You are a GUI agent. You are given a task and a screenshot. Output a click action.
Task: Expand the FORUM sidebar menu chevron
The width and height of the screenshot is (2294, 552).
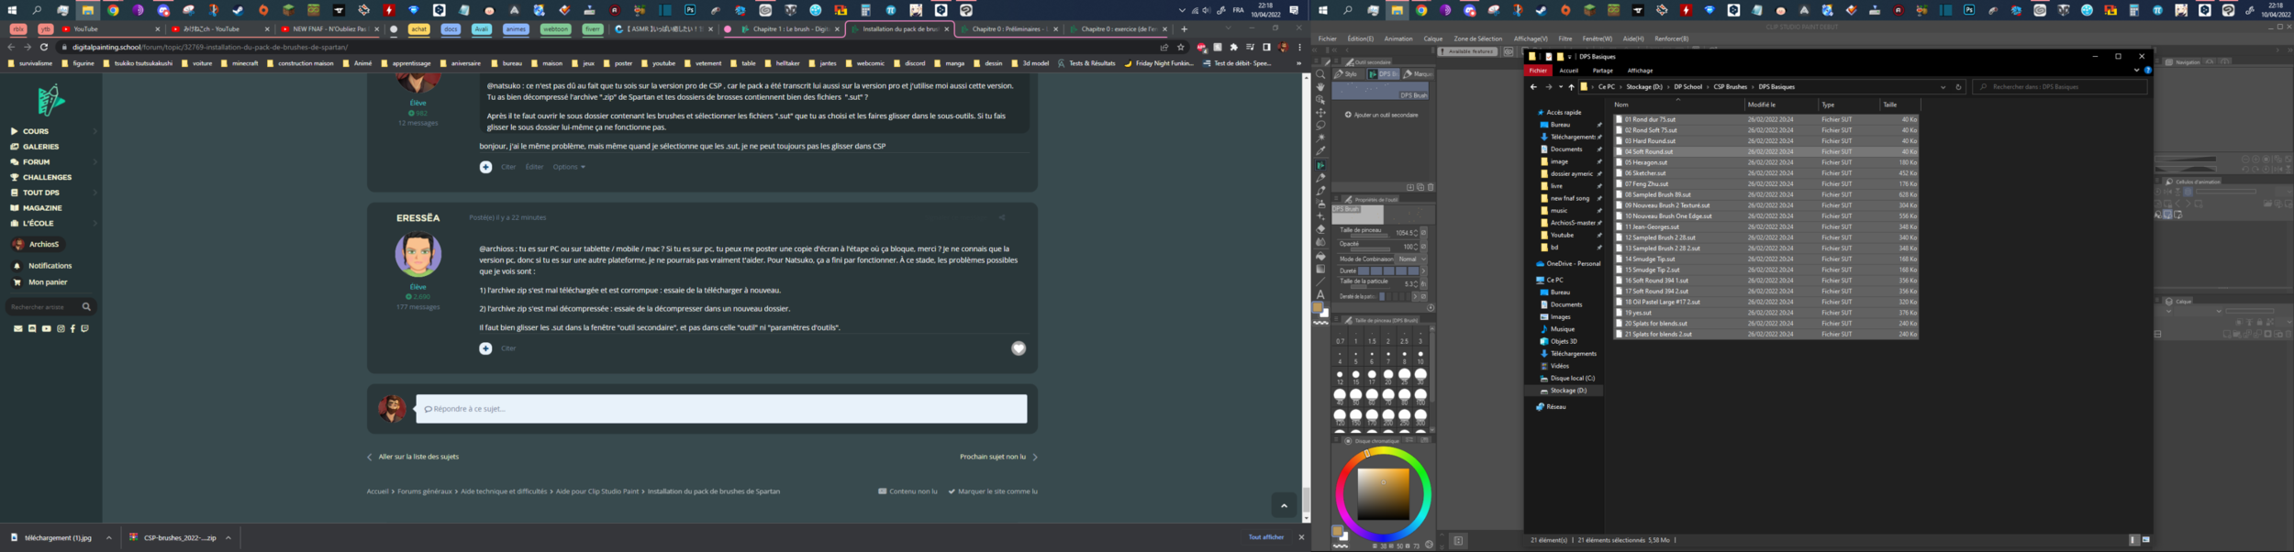click(x=95, y=162)
